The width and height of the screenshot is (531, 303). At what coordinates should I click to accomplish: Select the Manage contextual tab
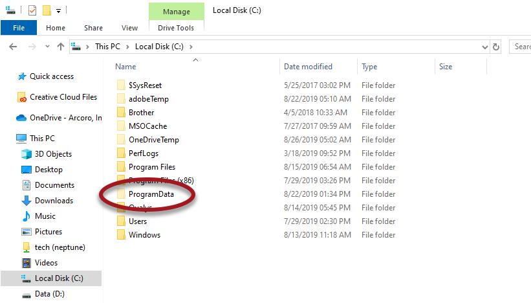(x=177, y=12)
